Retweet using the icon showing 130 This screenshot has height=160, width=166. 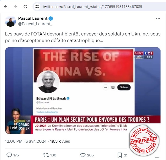[x=46, y=155]
